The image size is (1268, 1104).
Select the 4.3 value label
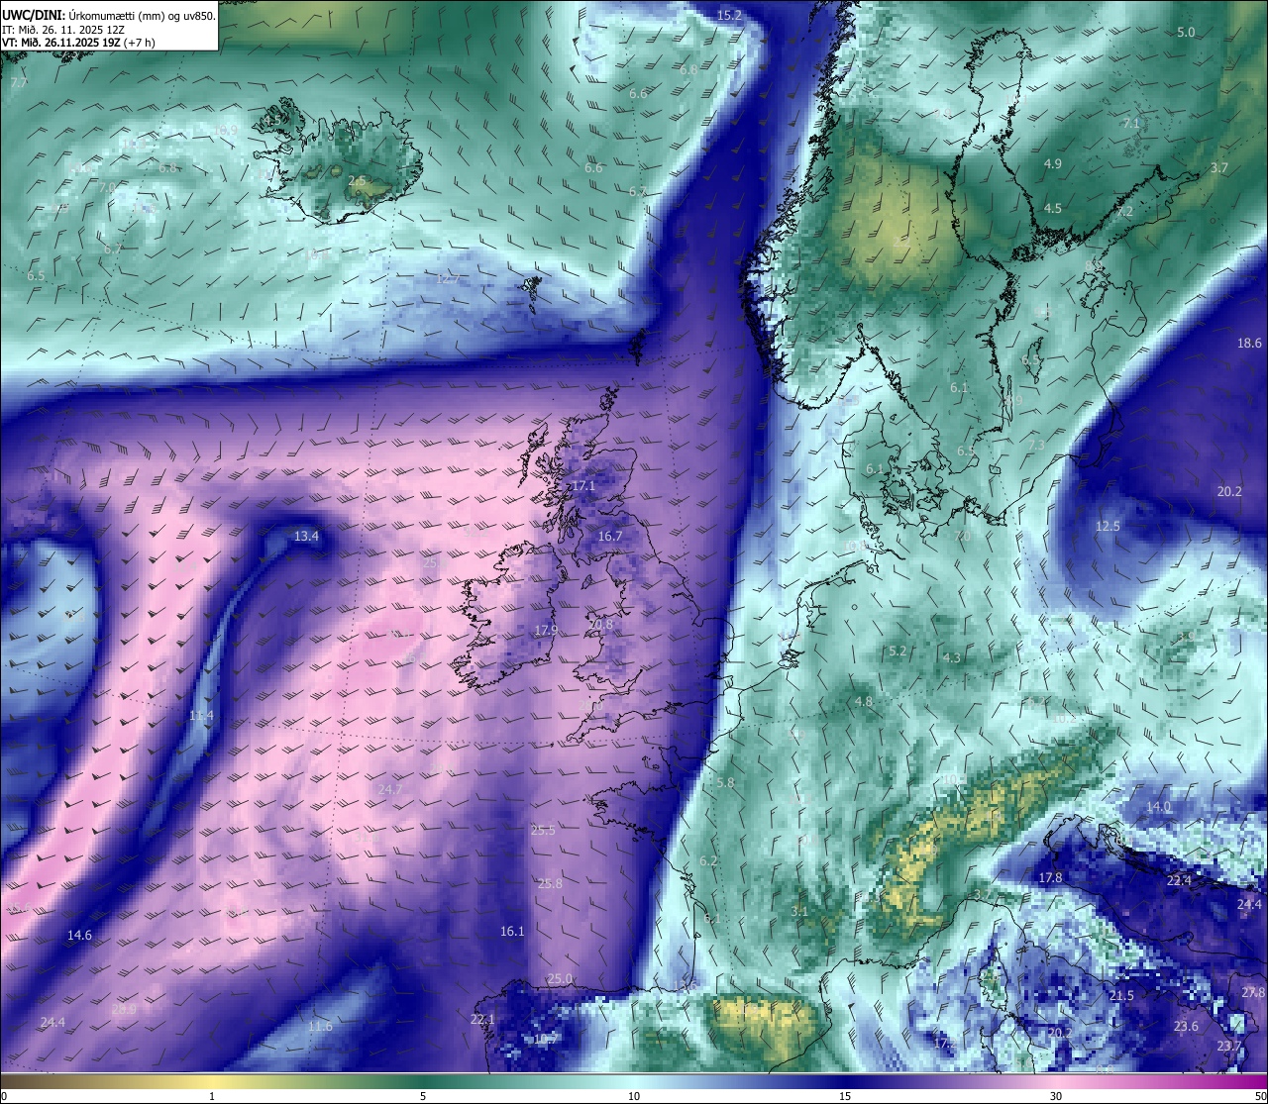coord(951,658)
